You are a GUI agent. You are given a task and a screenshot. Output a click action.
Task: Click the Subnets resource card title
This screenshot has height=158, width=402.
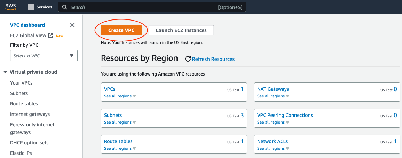pyautogui.click(x=113, y=116)
